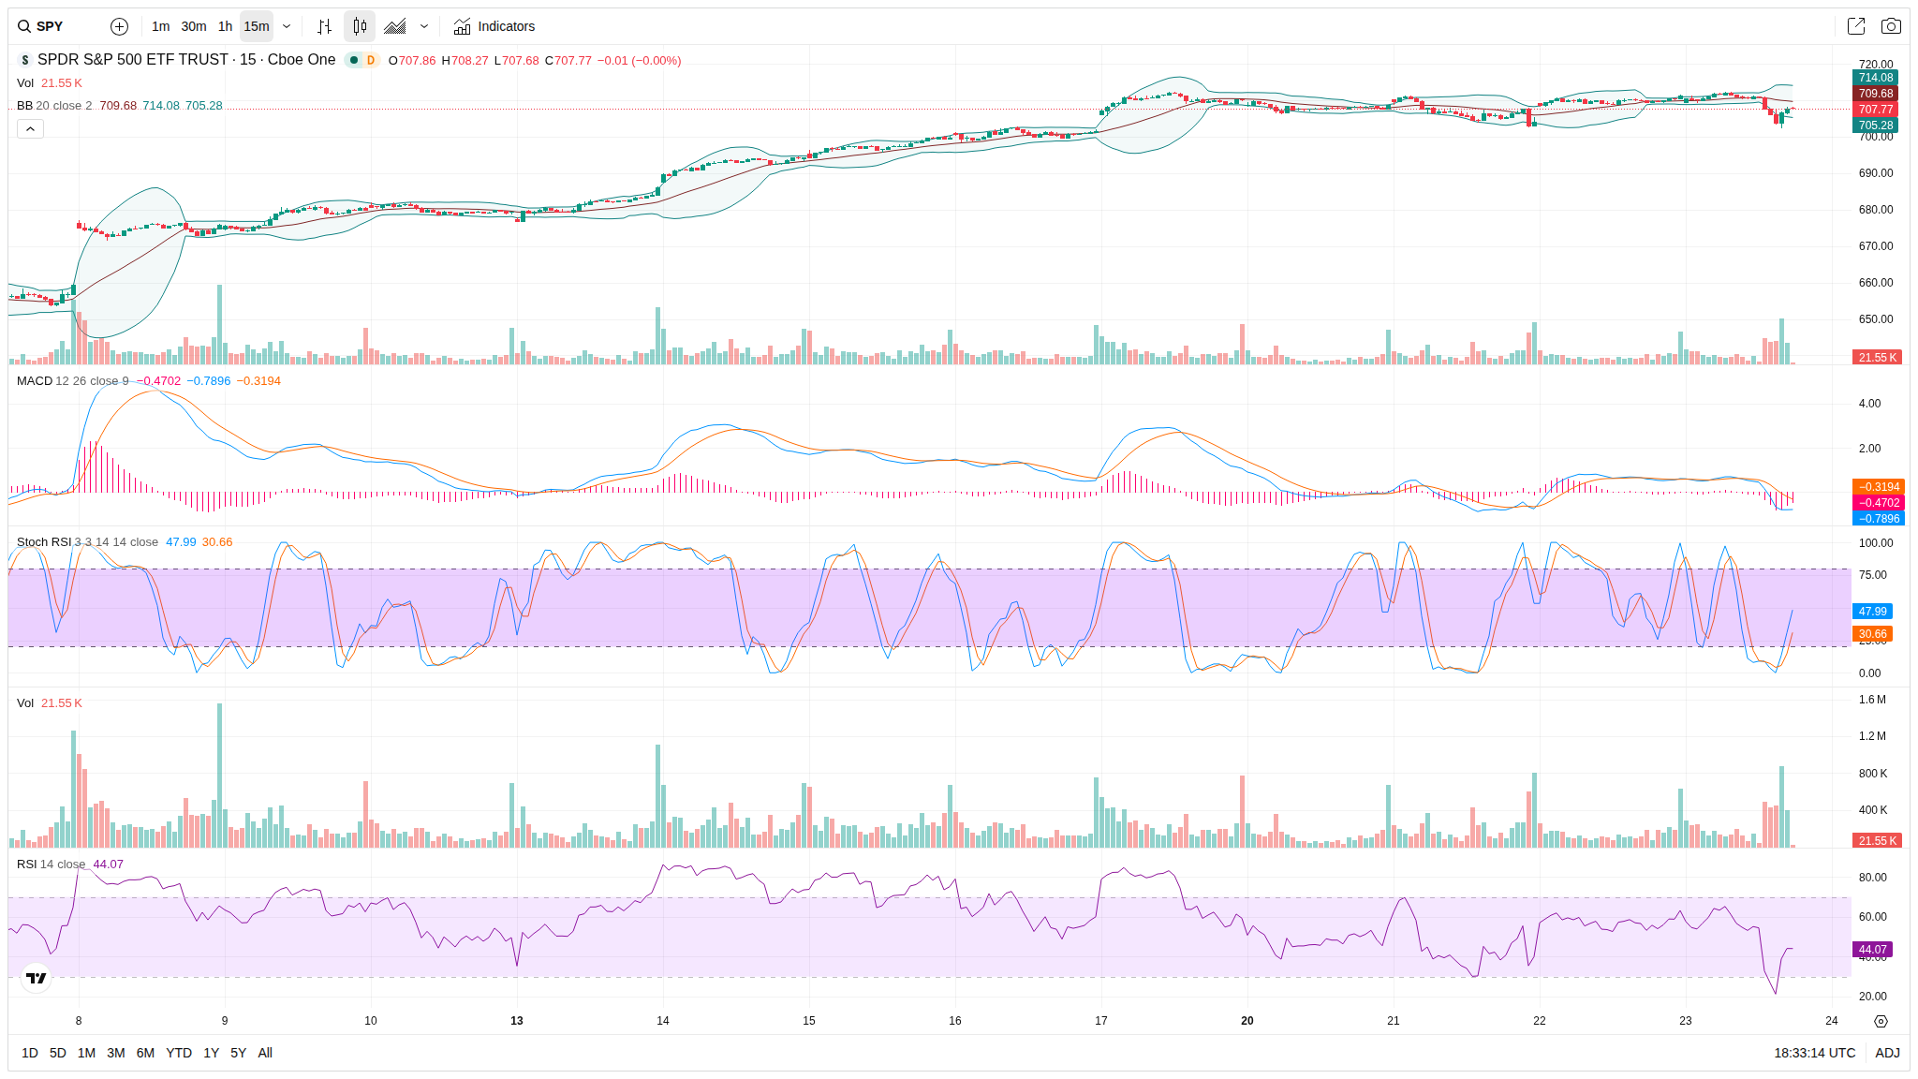Toggle ADJ adjusted data setting
The width and height of the screenshot is (1918, 1079).
(x=1887, y=1053)
